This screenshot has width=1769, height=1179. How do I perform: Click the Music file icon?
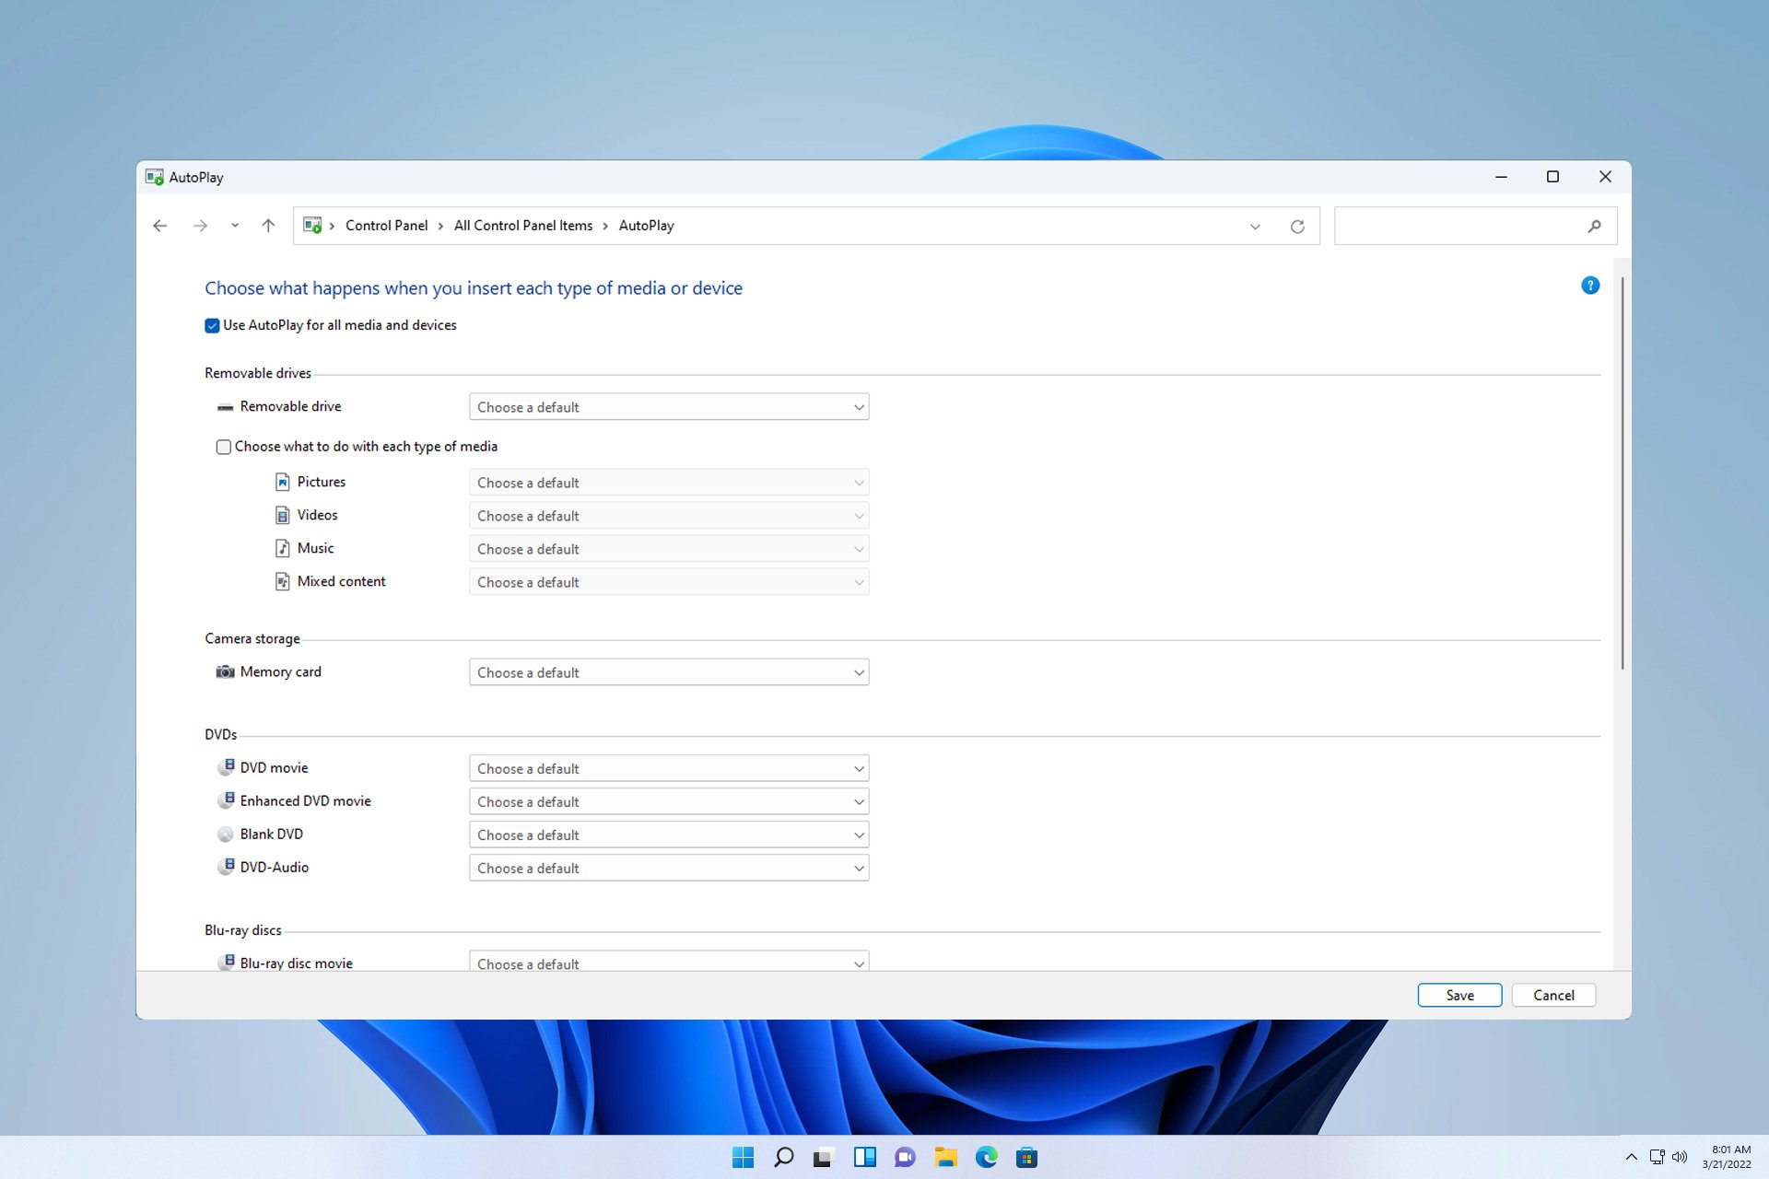pyautogui.click(x=283, y=549)
